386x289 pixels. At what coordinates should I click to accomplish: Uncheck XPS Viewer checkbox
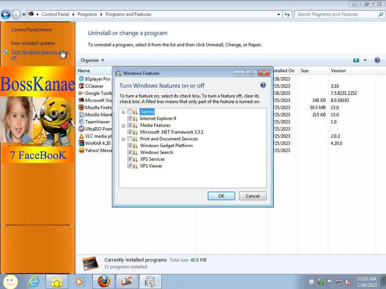coord(130,166)
